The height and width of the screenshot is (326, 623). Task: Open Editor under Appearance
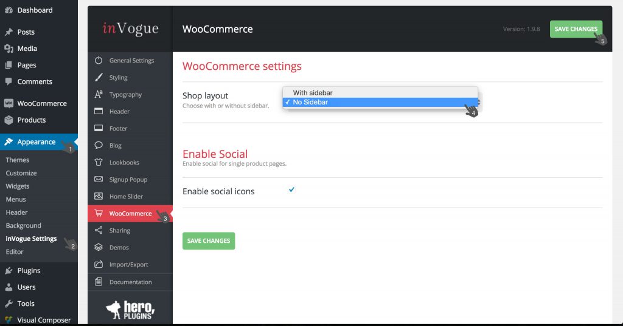coord(15,251)
